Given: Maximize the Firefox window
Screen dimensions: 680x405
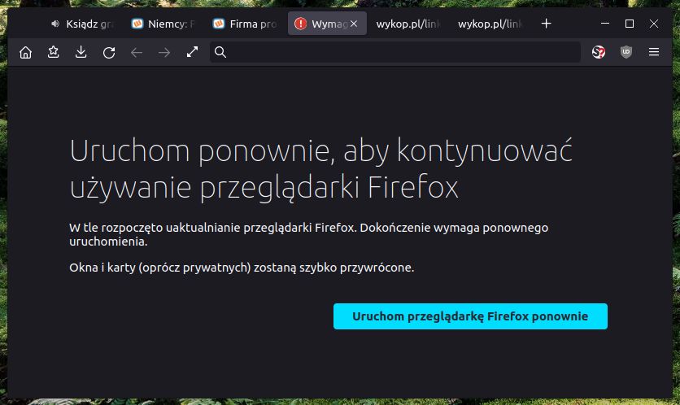Looking at the screenshot, I should coord(630,24).
